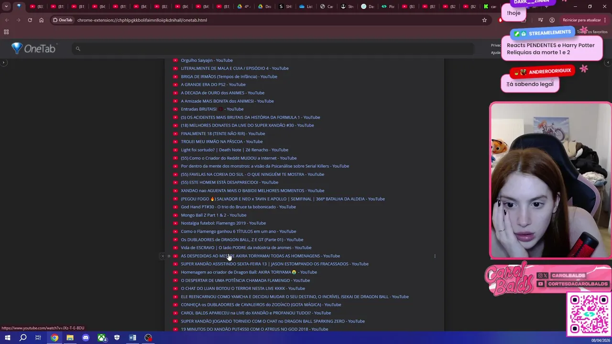Open XANDAO nao AGUENTA MAIS O BABIDI entry
The height and width of the screenshot is (344, 612).
click(x=252, y=191)
